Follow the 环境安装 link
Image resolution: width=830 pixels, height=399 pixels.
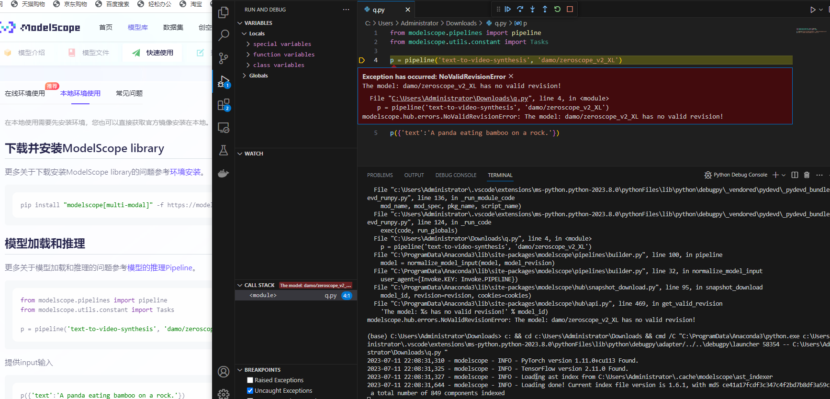[186, 172]
